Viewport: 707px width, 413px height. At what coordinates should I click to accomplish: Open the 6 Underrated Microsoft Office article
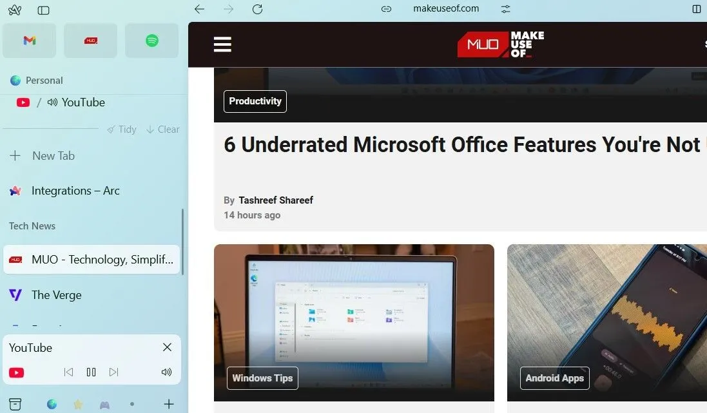(x=463, y=144)
